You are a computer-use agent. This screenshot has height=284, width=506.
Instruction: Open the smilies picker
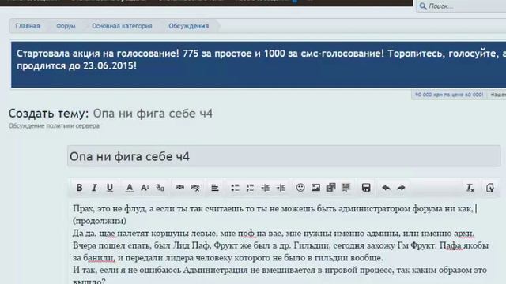(300, 188)
